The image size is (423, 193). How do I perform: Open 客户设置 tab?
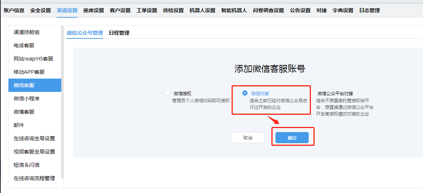coord(120,11)
